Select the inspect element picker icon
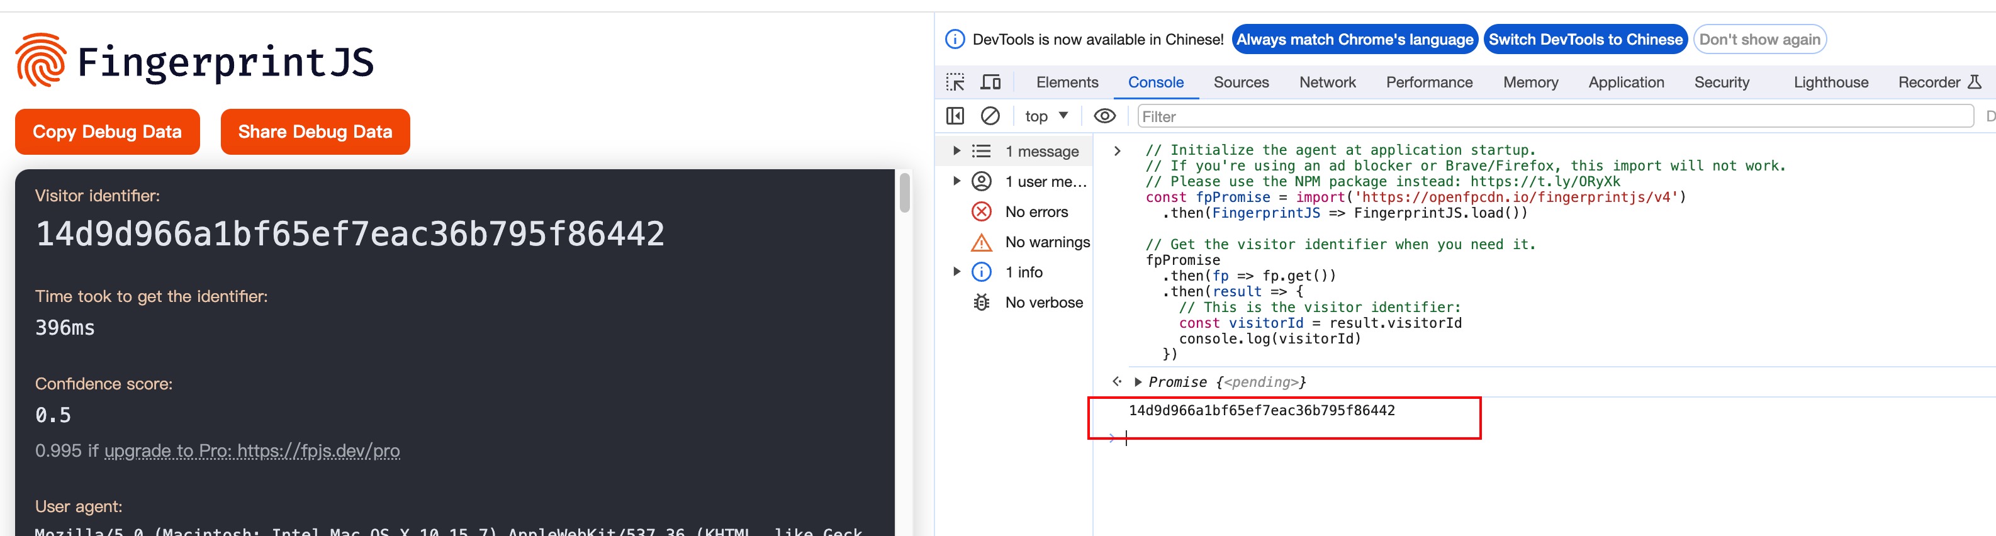1996x536 pixels. [x=955, y=82]
